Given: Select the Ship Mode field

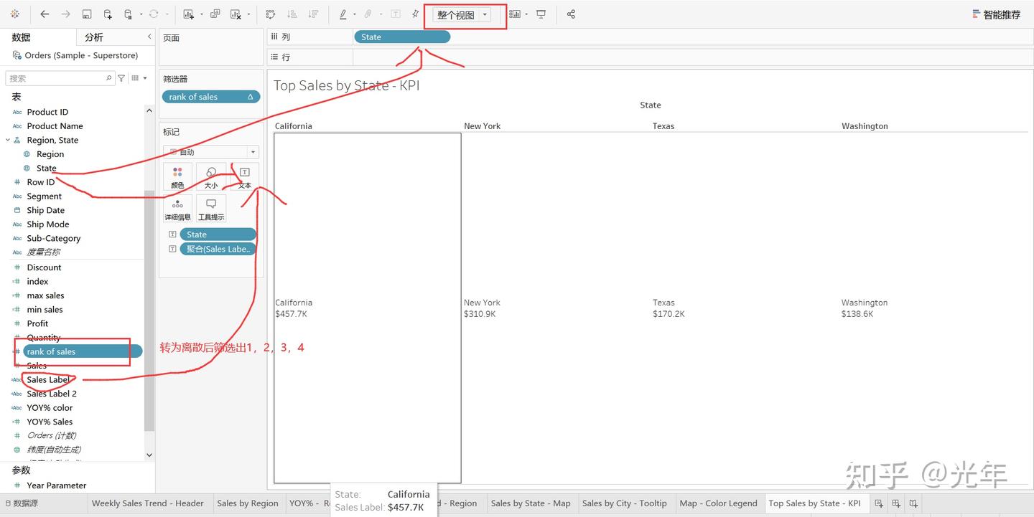Looking at the screenshot, I should (48, 224).
